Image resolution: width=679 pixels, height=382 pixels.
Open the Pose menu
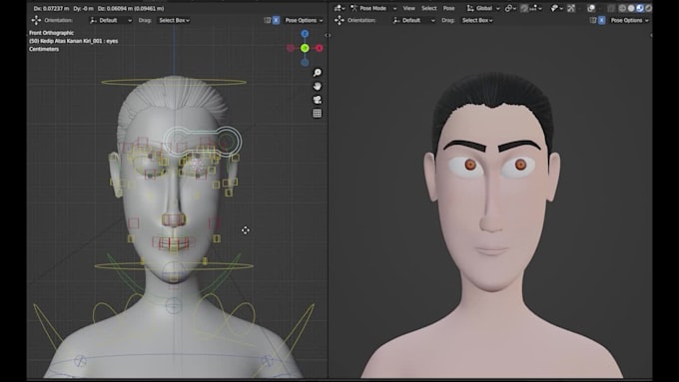[448, 8]
